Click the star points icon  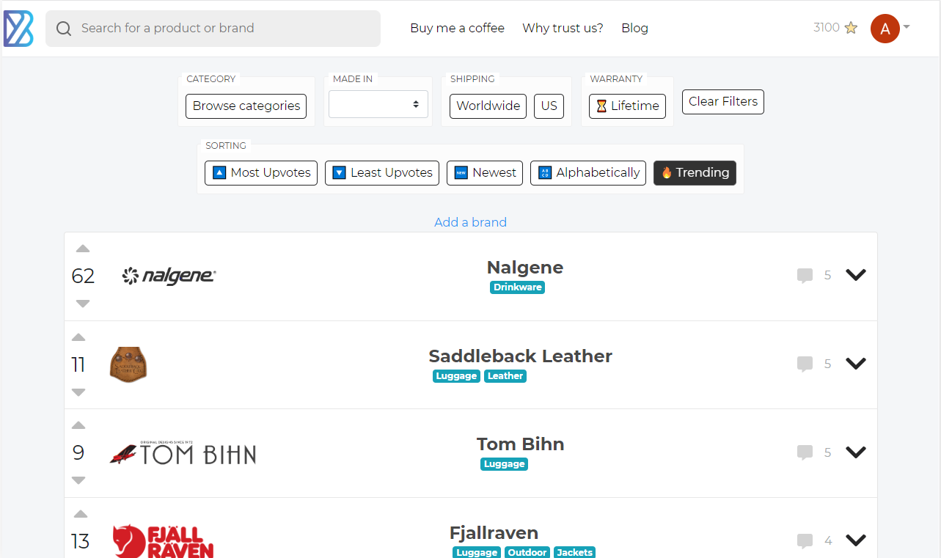coord(851,28)
